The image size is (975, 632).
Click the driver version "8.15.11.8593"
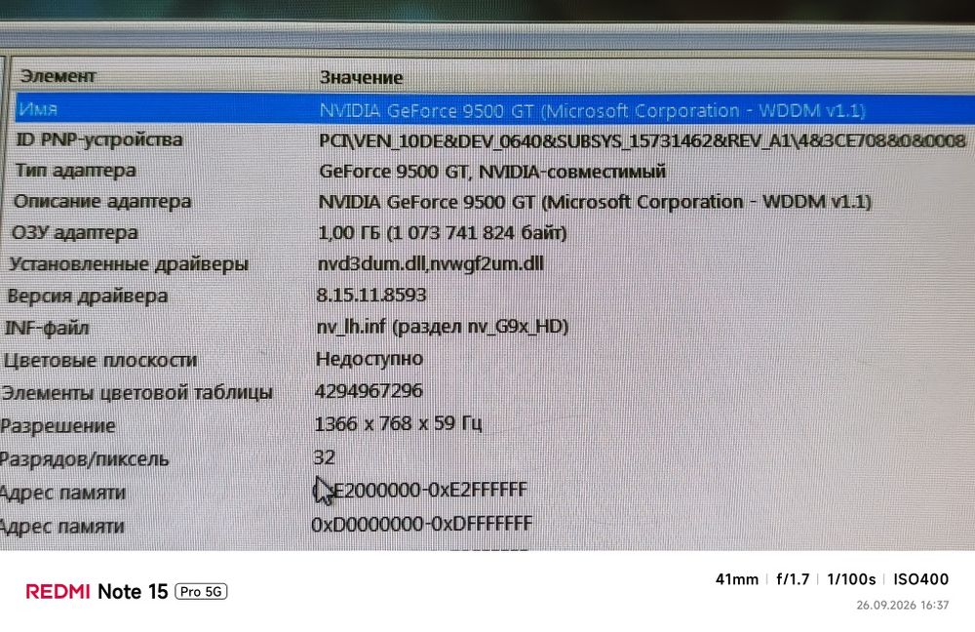pos(371,295)
